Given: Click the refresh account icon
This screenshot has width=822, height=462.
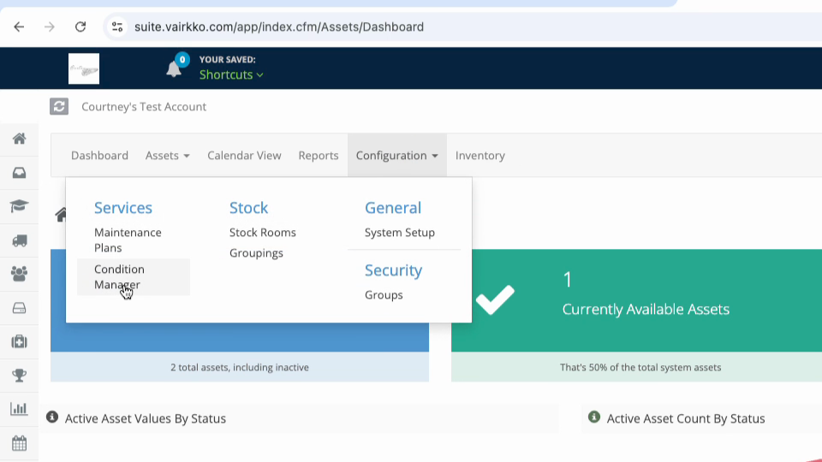Looking at the screenshot, I should click(59, 106).
